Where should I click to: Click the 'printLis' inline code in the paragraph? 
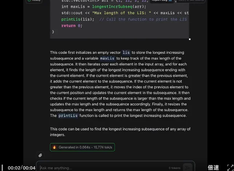coord(68,116)
